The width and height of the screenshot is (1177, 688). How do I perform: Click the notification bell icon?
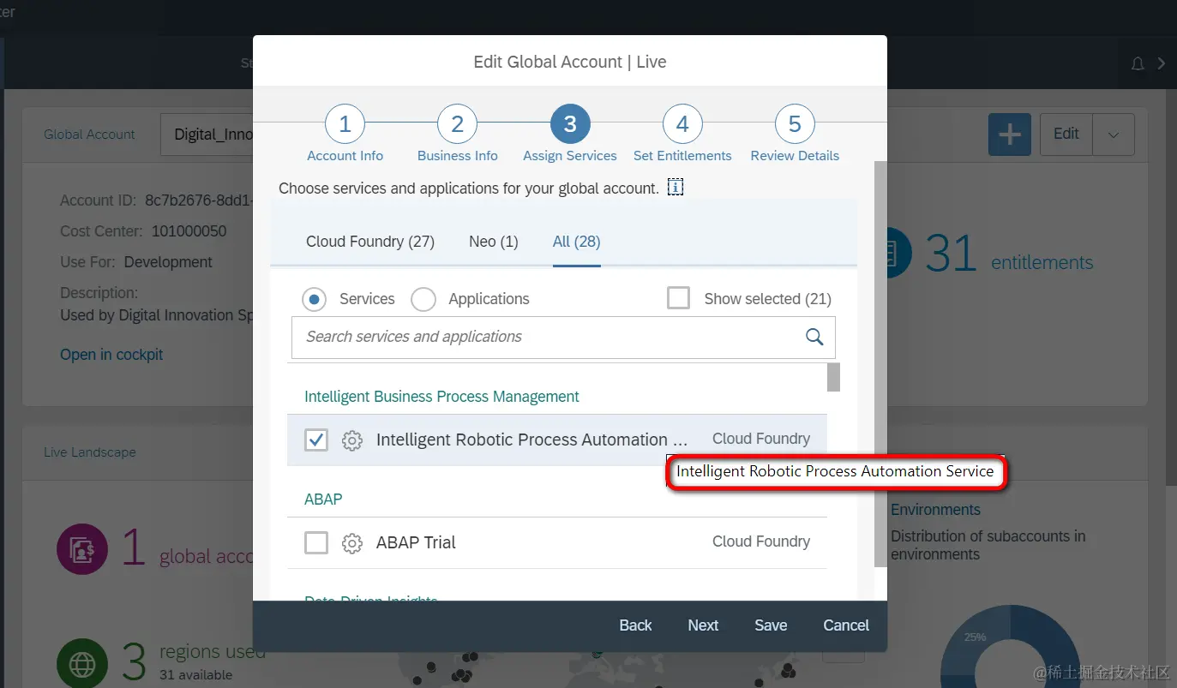coord(1138,63)
